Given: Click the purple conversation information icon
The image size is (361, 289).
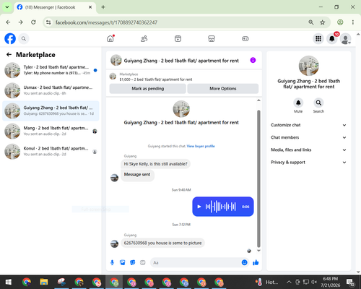Looking at the screenshot, I should (x=253, y=60).
